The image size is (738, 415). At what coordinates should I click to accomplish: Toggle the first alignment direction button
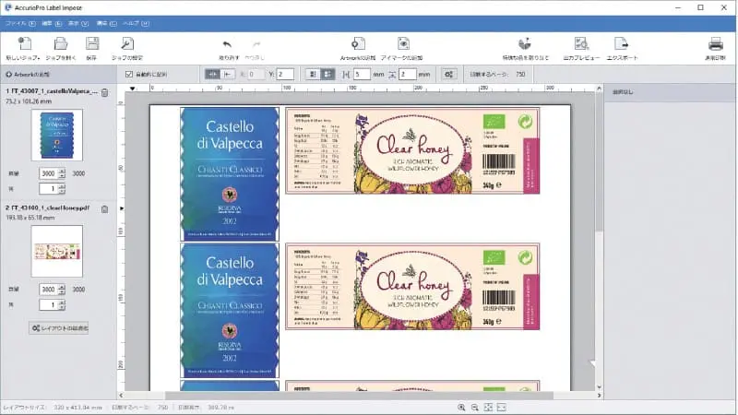pyautogui.click(x=211, y=74)
